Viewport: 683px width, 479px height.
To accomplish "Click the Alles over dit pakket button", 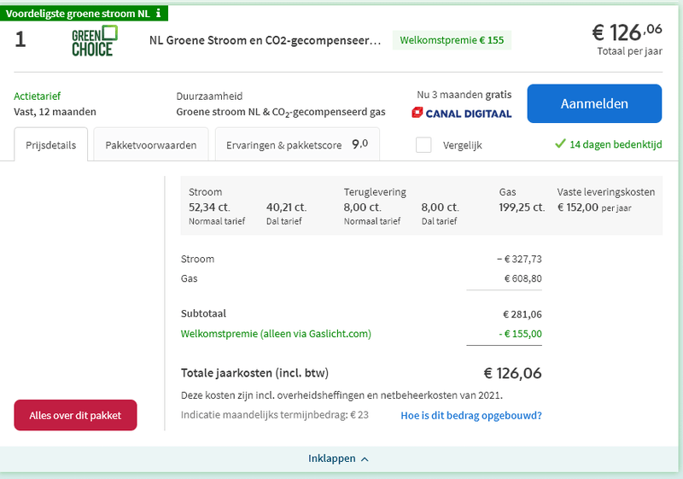I will (75, 416).
